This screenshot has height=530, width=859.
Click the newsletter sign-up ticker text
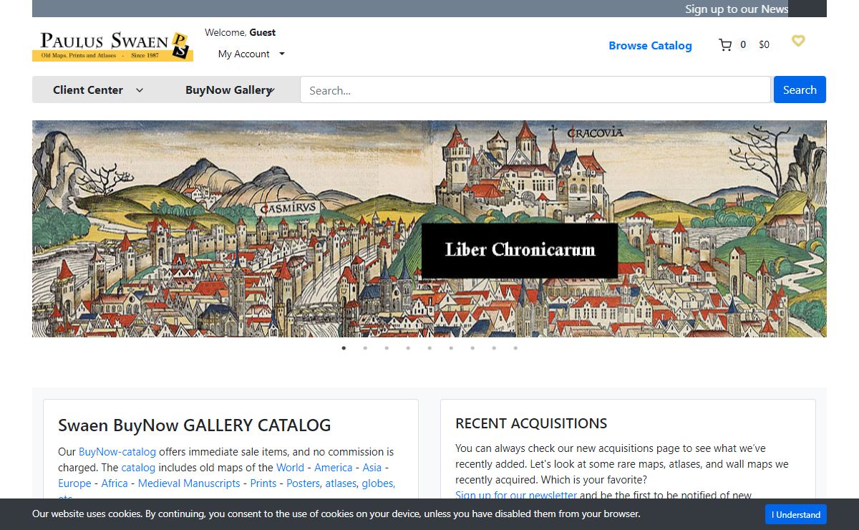coord(737,9)
